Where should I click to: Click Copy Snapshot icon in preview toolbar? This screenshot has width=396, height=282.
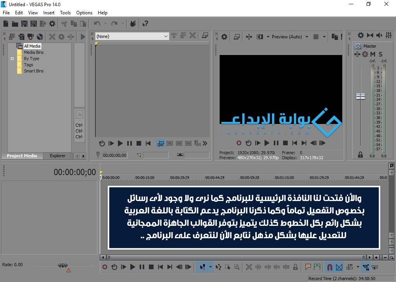pyautogui.click(x=335, y=37)
